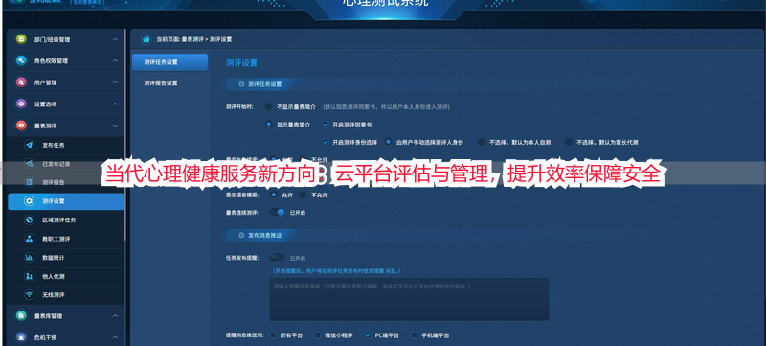Click the 他人代测 icon

(30, 276)
